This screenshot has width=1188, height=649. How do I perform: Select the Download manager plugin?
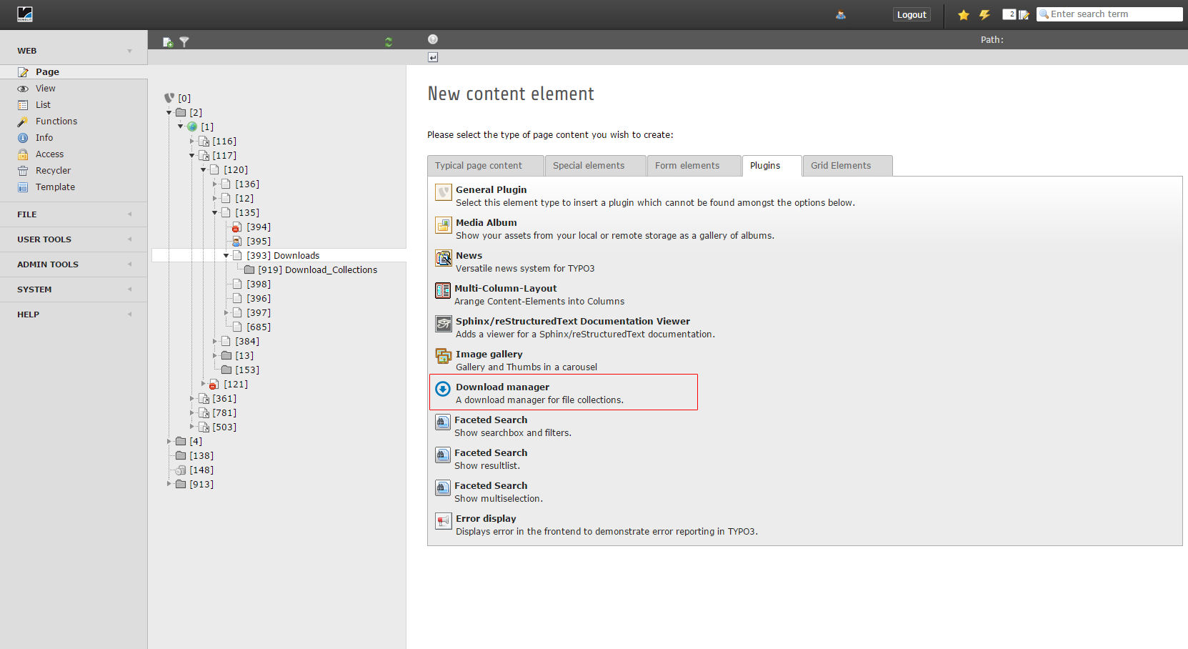[x=503, y=387]
